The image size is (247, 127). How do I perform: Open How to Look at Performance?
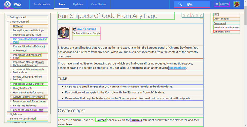pos(28,92)
